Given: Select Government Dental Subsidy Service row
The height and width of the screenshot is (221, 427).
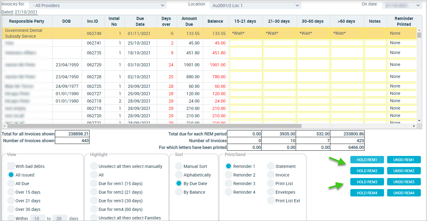Looking at the screenshot, I should (209, 33).
